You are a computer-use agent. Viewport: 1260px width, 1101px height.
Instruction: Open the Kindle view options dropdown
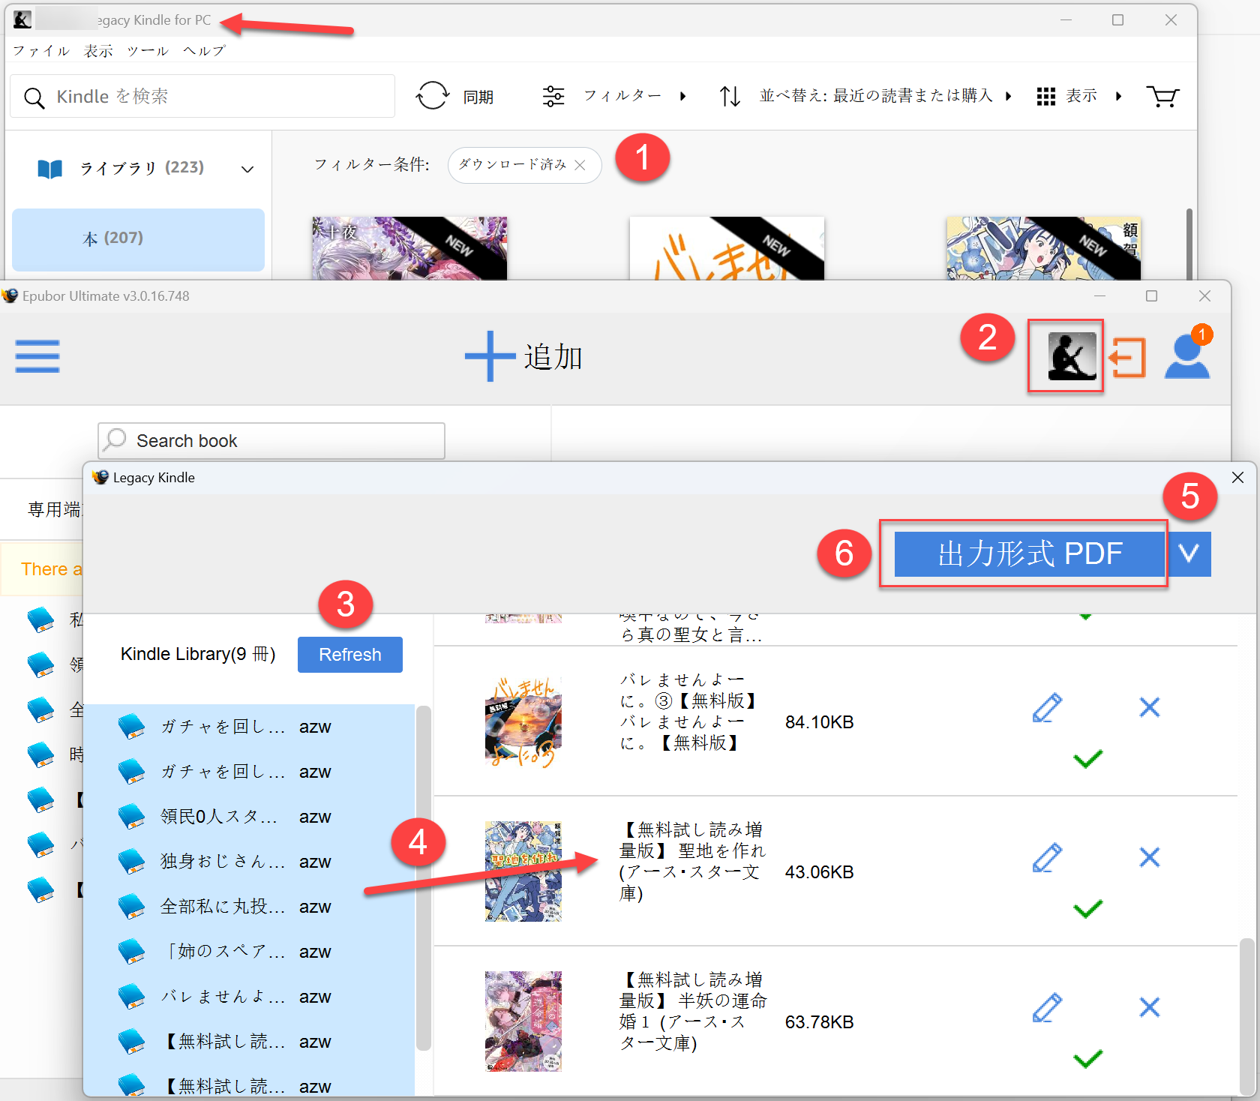point(1079,96)
